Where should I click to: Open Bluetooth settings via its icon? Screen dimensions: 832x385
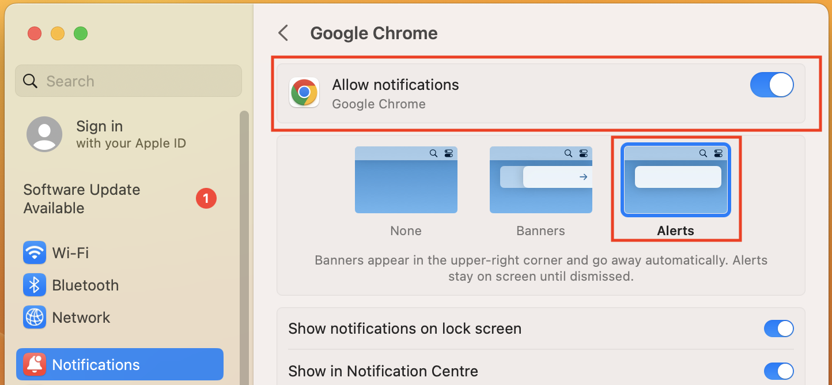coord(35,285)
